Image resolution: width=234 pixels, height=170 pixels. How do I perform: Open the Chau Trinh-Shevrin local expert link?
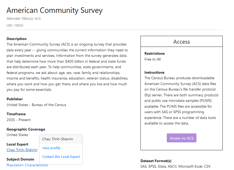tap(22, 150)
